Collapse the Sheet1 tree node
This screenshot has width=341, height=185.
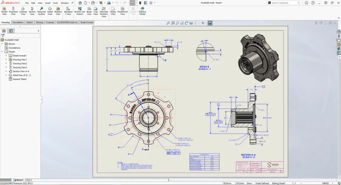pos(2,52)
